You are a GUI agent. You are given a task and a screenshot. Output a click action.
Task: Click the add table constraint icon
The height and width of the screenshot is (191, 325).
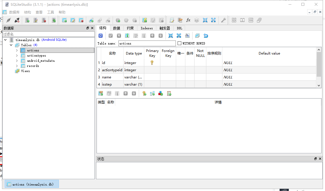101,93
